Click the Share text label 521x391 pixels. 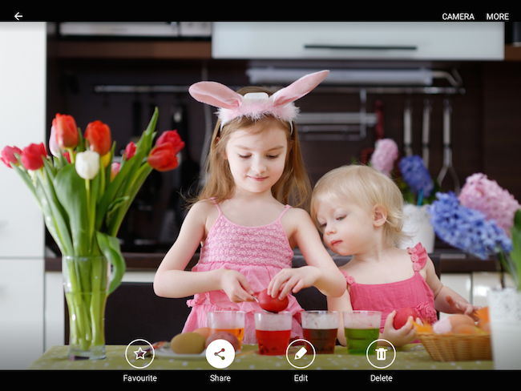coord(220,378)
